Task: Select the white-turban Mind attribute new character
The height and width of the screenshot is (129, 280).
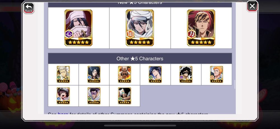Action: pyautogui.click(x=140, y=28)
